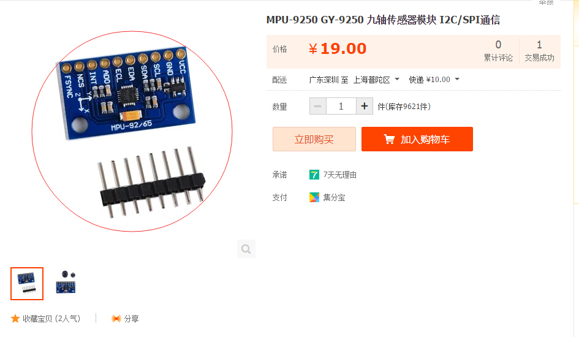The image size is (579, 337).
Task: Click the magnifier zoom icon below product image
Action: coord(246,249)
